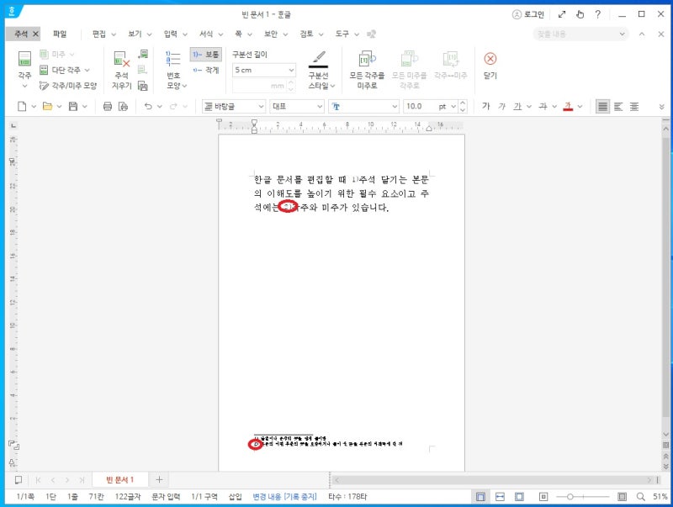This screenshot has height=507, width=673.
Task: Create a new document icon
Action: [22, 107]
